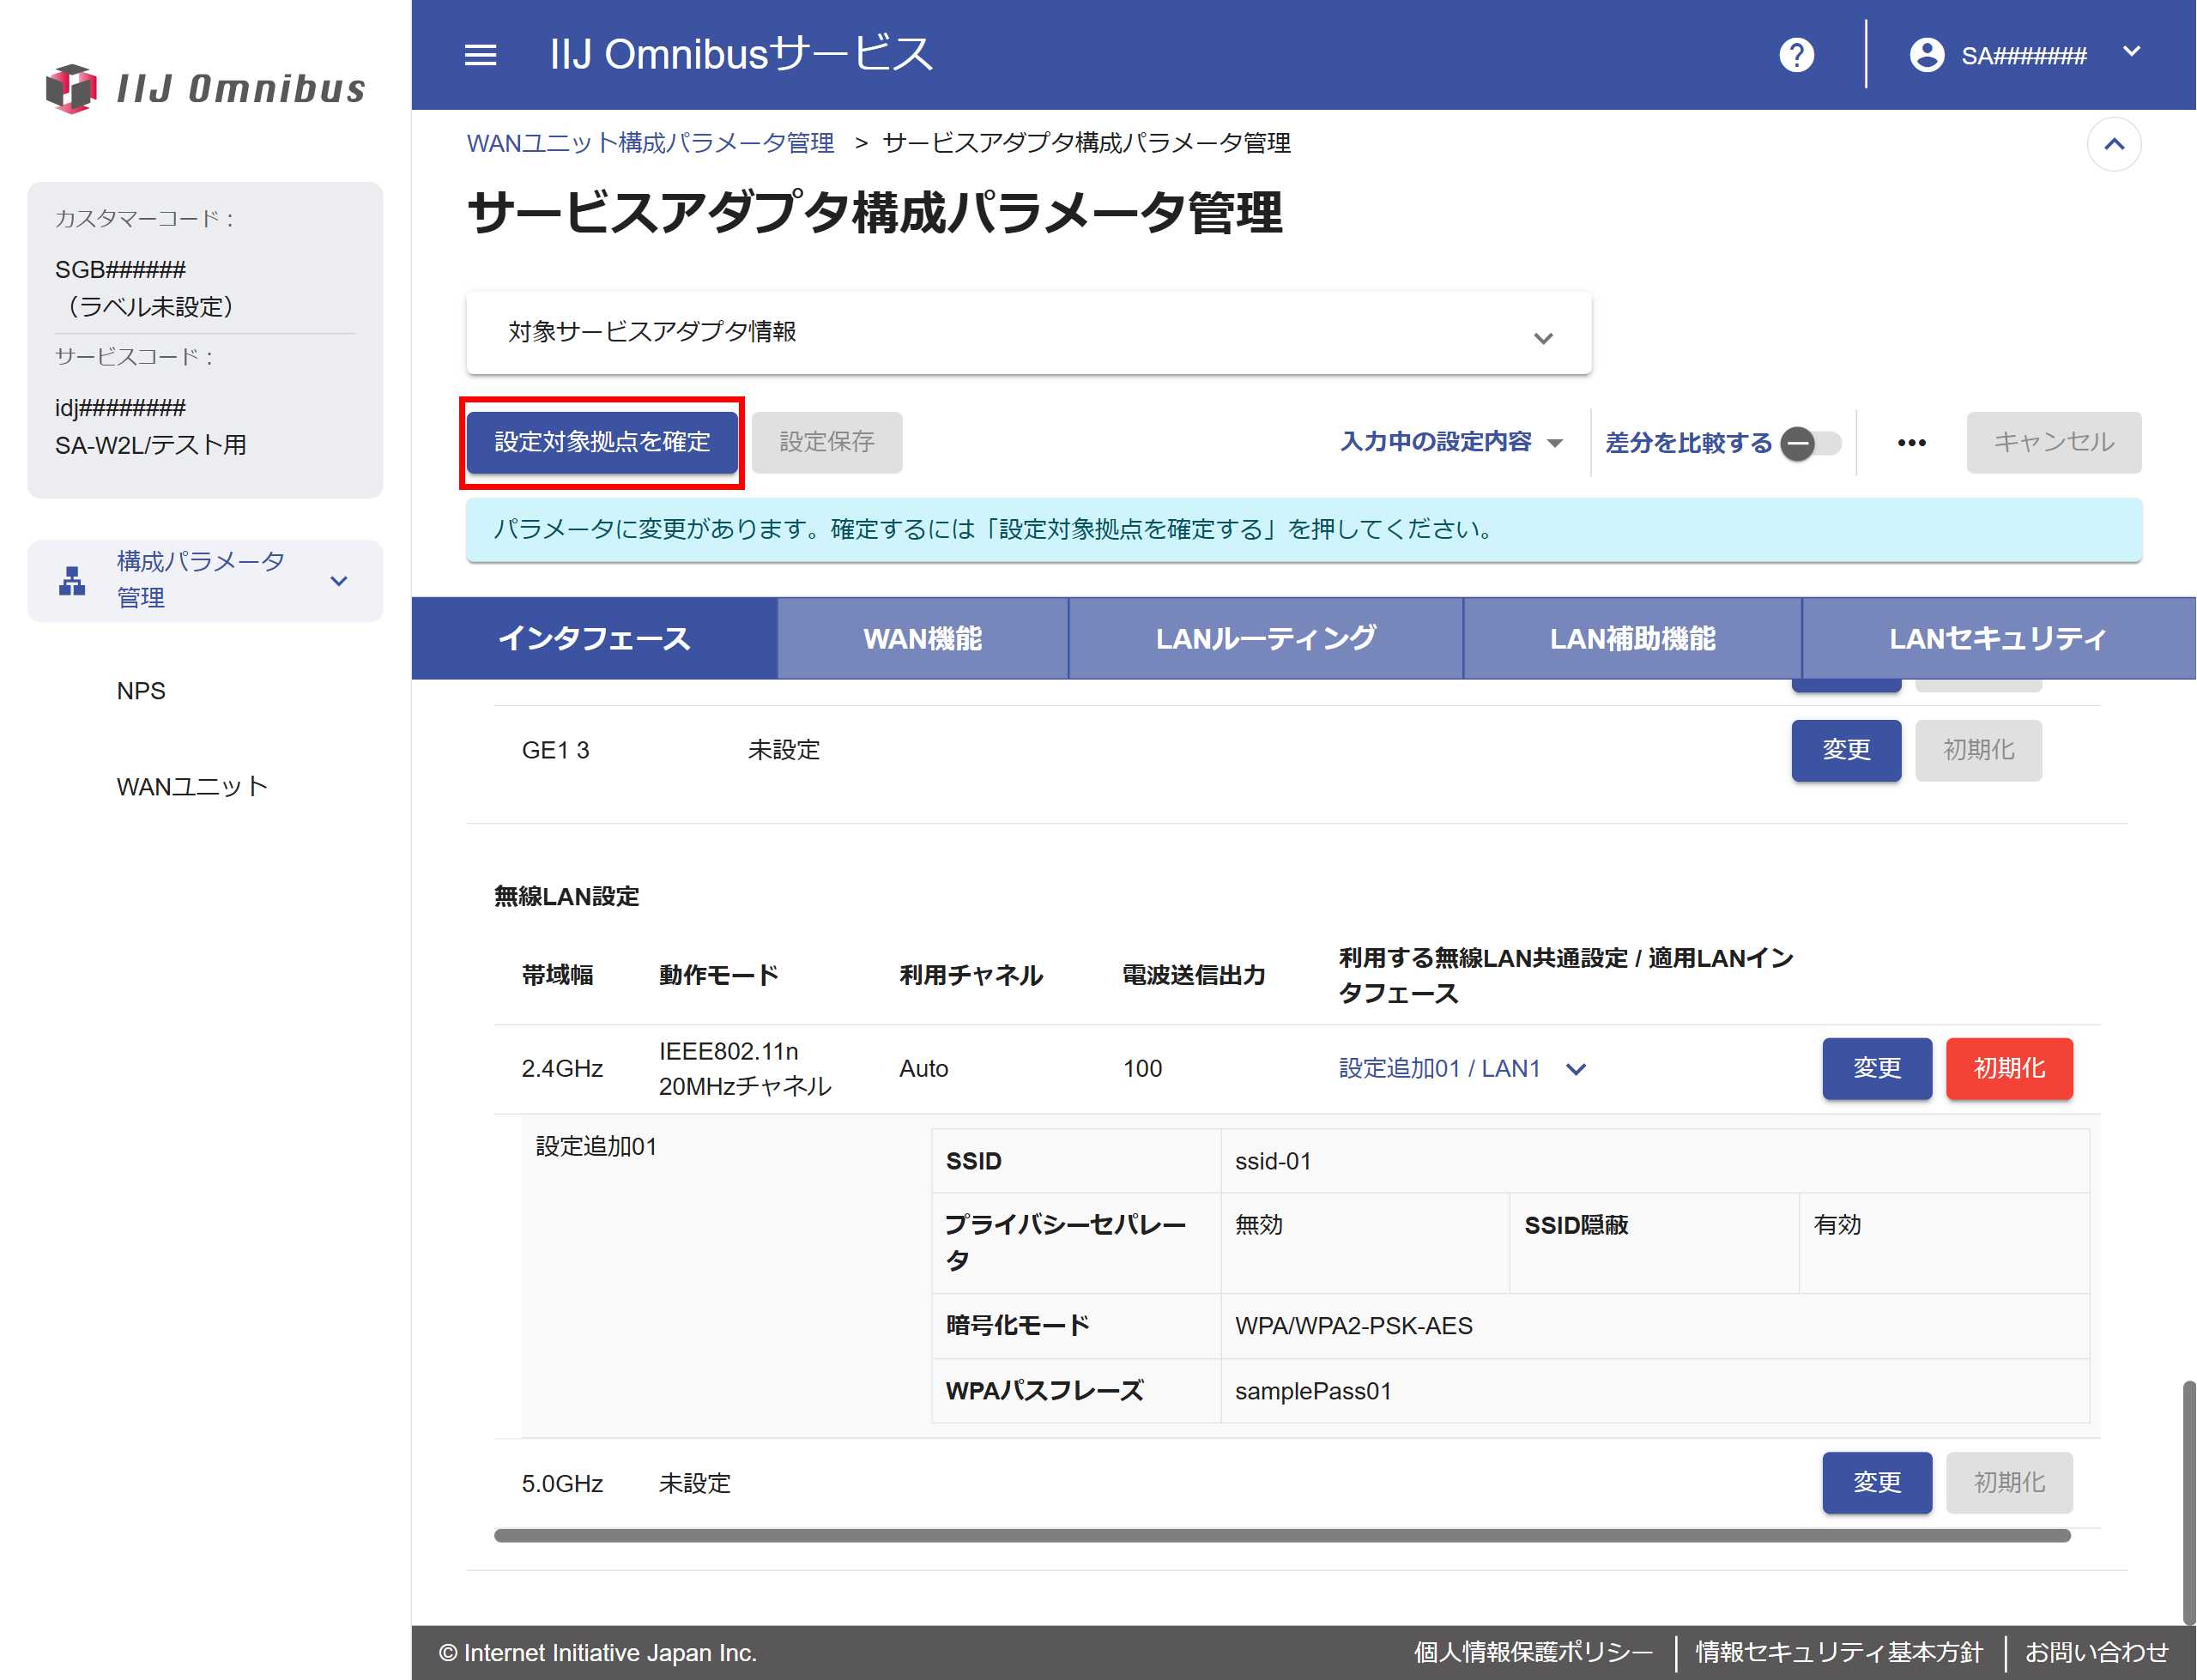2197x1680 pixels.
Task: Open the 情報セキュリティ基本方針 footer link
Action: click(x=1838, y=1652)
